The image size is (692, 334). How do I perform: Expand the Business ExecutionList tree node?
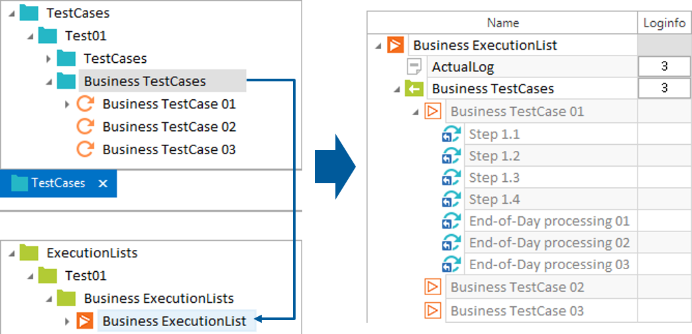click(x=66, y=322)
